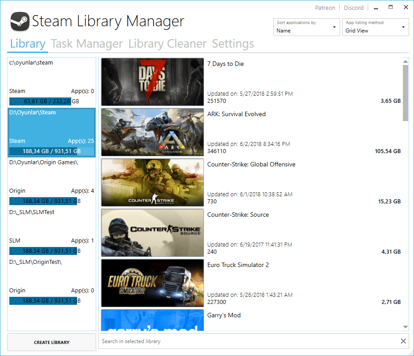
Task: Select the Counter-Strike: Source title
Action: (238, 214)
